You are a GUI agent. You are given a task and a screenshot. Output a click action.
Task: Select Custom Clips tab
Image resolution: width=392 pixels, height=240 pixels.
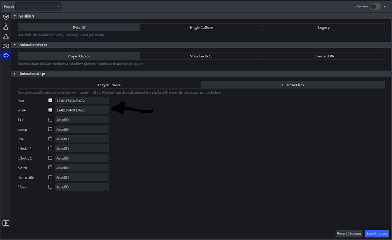coord(293,85)
